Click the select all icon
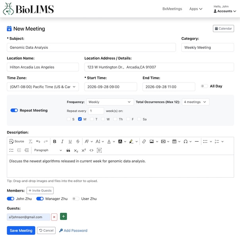The width and height of the screenshot is (240, 238). [x=99, y=150]
